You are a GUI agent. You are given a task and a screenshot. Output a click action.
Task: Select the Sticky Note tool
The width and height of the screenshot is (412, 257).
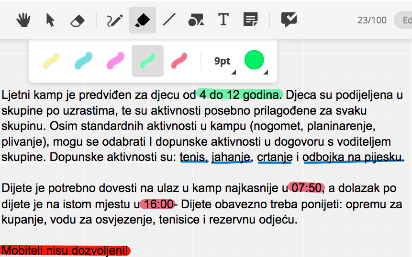[x=250, y=20]
